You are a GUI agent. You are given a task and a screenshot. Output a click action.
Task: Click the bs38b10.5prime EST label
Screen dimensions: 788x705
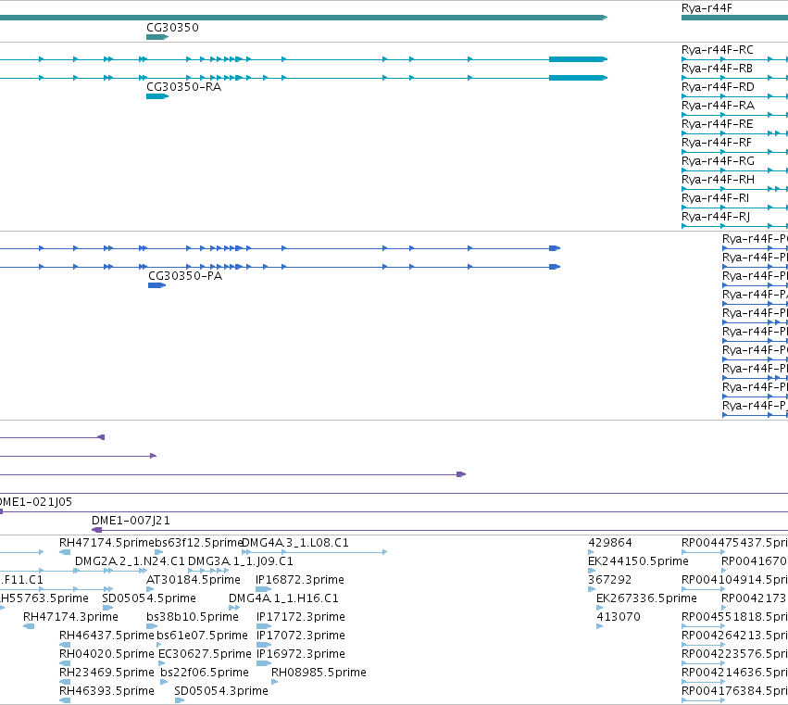[x=193, y=617]
